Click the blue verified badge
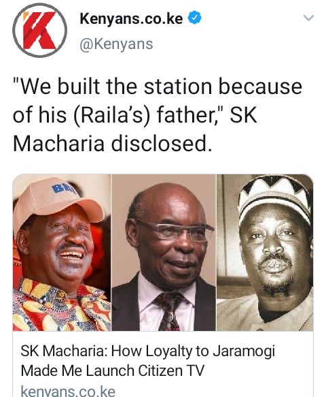 point(195,18)
